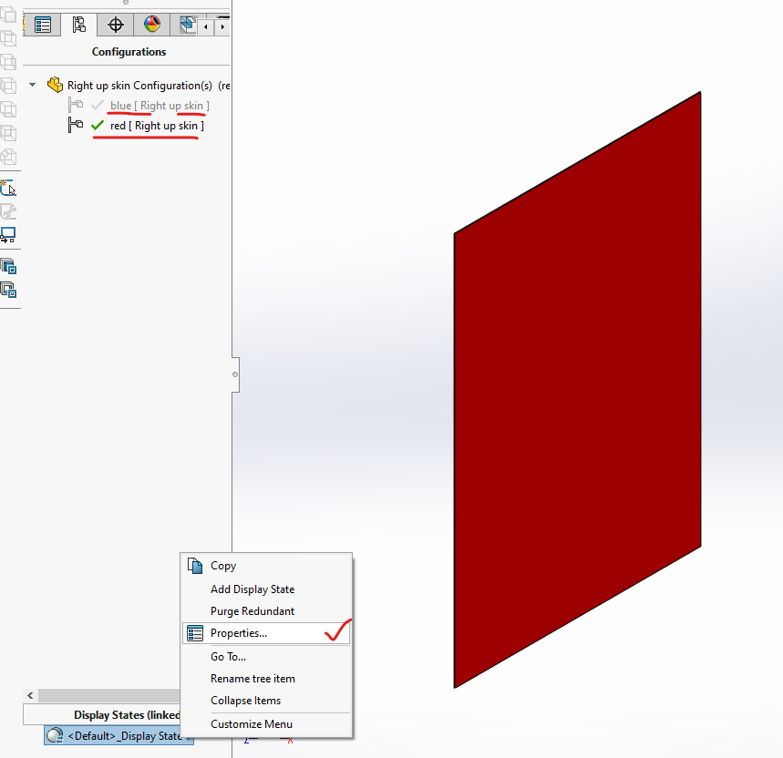The width and height of the screenshot is (783, 758).
Task: Select the blue [ Right up skin ] configuration
Action: point(160,106)
